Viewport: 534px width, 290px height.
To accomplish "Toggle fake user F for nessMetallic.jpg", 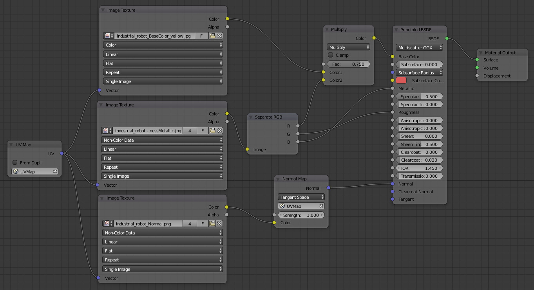I will coord(203,131).
